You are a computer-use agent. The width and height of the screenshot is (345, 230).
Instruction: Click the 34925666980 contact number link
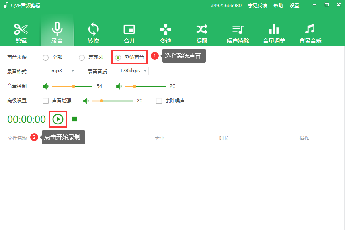226,6
